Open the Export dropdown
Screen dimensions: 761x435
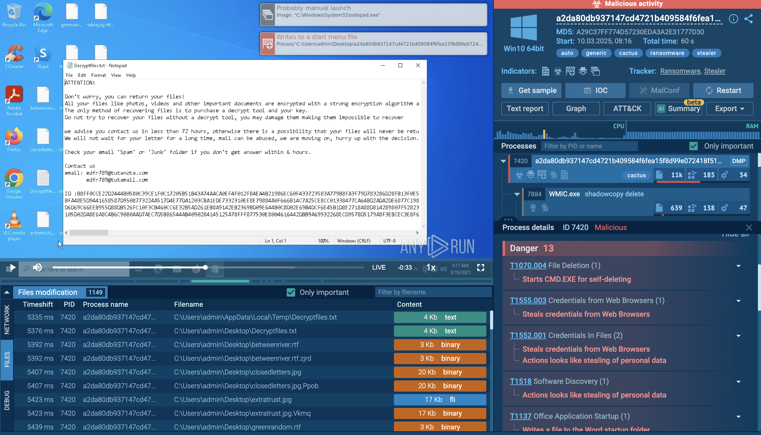click(729, 109)
